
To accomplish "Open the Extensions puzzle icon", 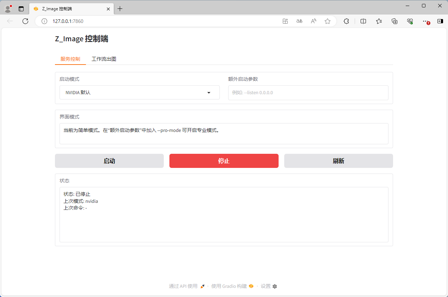I will (346, 21).
